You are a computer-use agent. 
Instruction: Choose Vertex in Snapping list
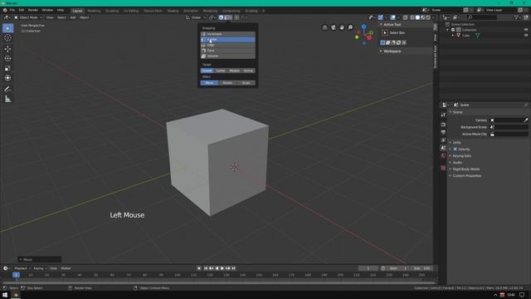tap(228, 40)
